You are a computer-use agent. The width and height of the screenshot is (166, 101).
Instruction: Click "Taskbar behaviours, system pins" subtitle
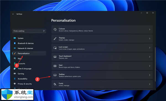click(70, 76)
